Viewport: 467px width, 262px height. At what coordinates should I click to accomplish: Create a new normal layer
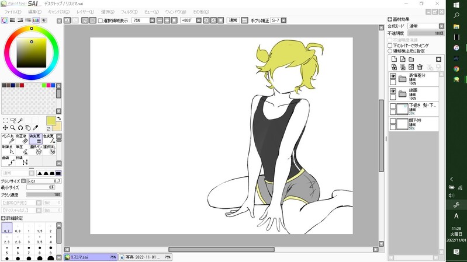tap(394, 59)
